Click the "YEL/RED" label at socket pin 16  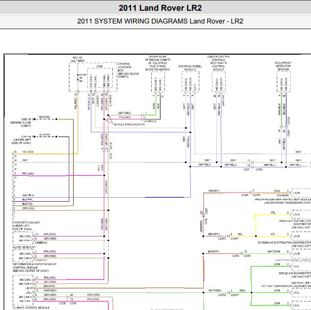28,152
